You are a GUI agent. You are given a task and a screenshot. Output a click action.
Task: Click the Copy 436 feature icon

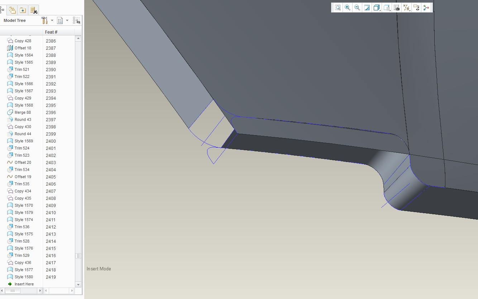[x=10, y=263]
